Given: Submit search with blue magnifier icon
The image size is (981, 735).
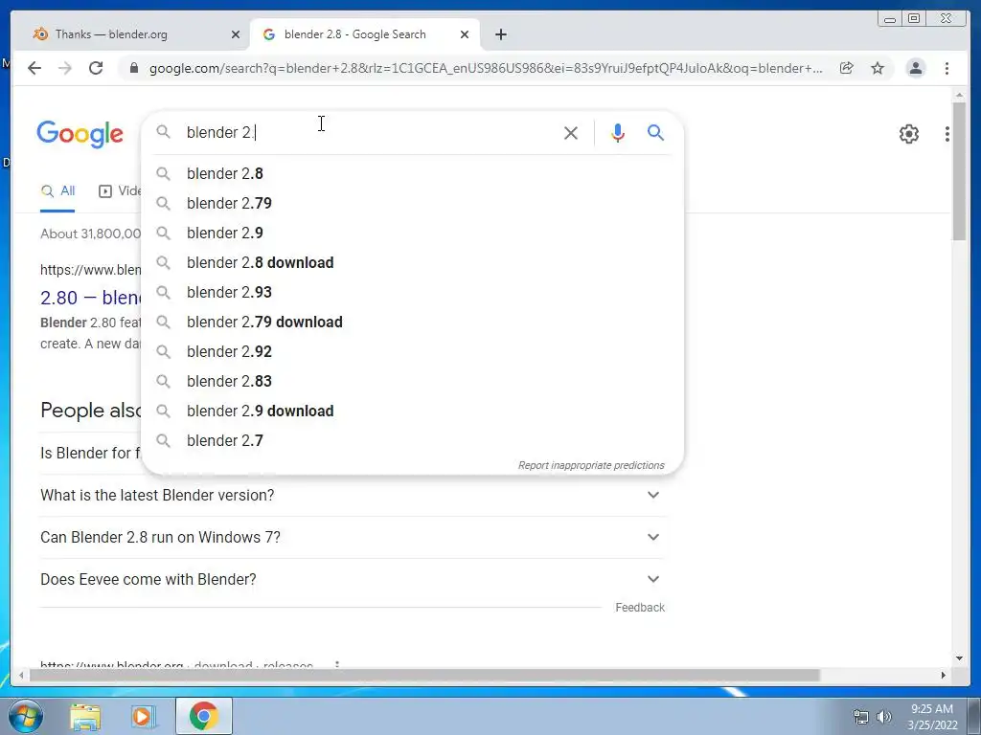Looking at the screenshot, I should click(x=655, y=132).
